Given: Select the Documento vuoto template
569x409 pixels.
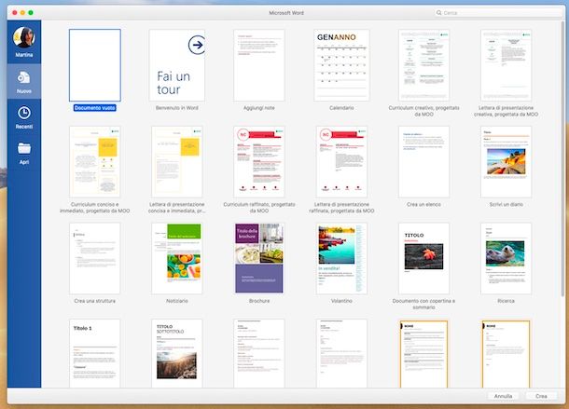Looking at the screenshot, I should click(x=95, y=65).
